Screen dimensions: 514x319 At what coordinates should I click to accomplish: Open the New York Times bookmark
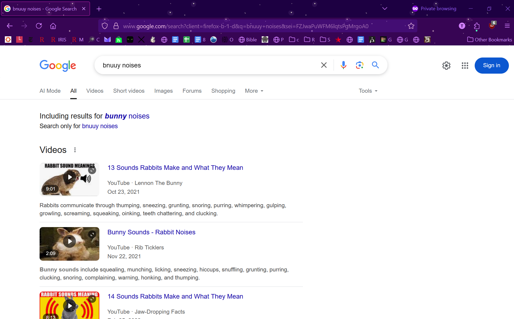[31, 40]
